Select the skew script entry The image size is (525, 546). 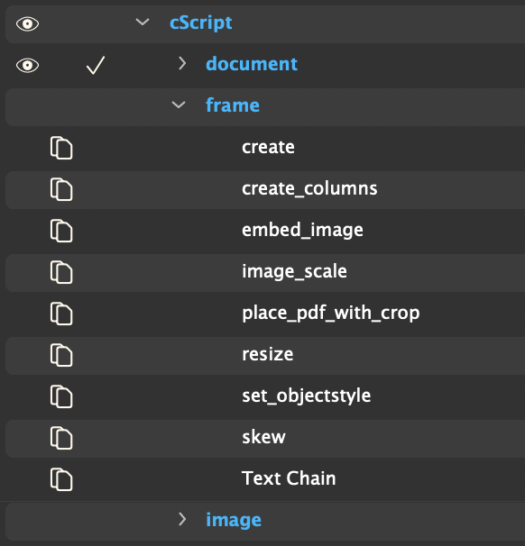click(265, 438)
